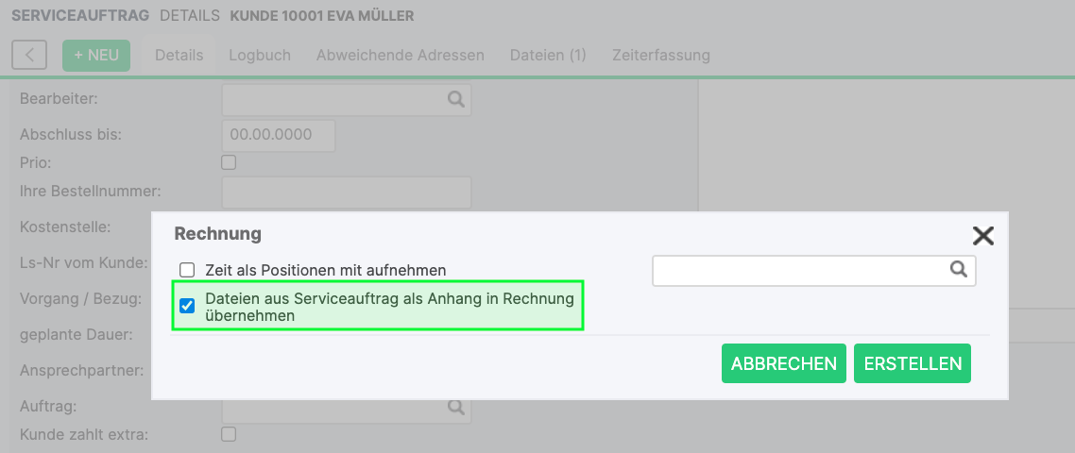Switch to Abweichende Adressen tab
This screenshot has height=453, width=1075.
coord(400,55)
